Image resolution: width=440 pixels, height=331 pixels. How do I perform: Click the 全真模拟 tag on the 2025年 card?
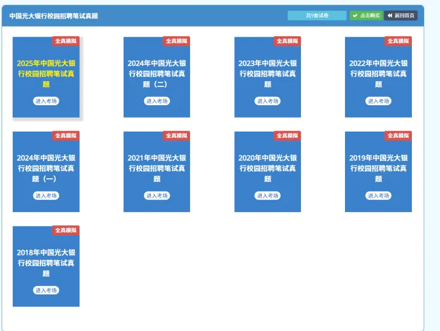click(66, 41)
